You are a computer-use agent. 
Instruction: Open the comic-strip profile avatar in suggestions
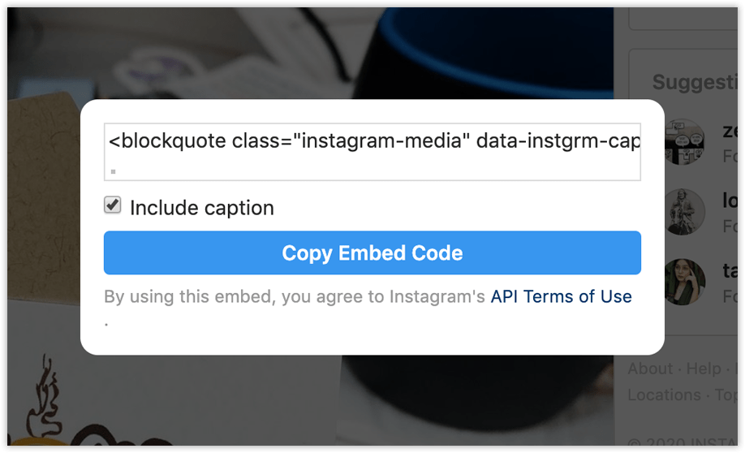coord(684,141)
